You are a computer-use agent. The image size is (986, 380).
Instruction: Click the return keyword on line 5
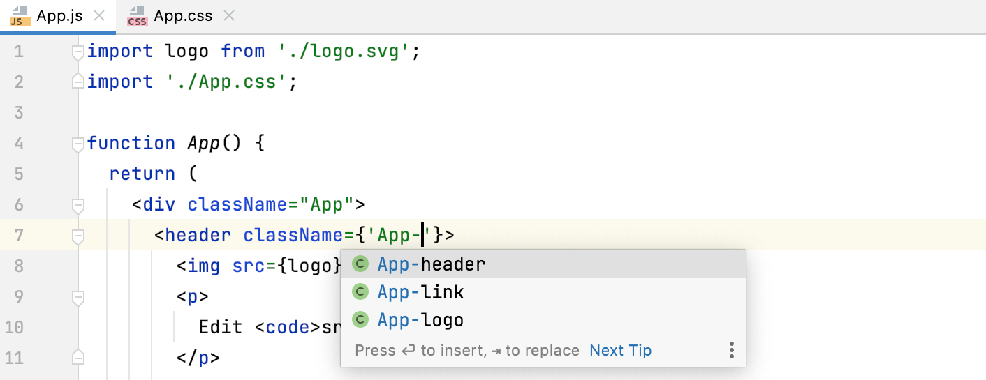[142, 174]
